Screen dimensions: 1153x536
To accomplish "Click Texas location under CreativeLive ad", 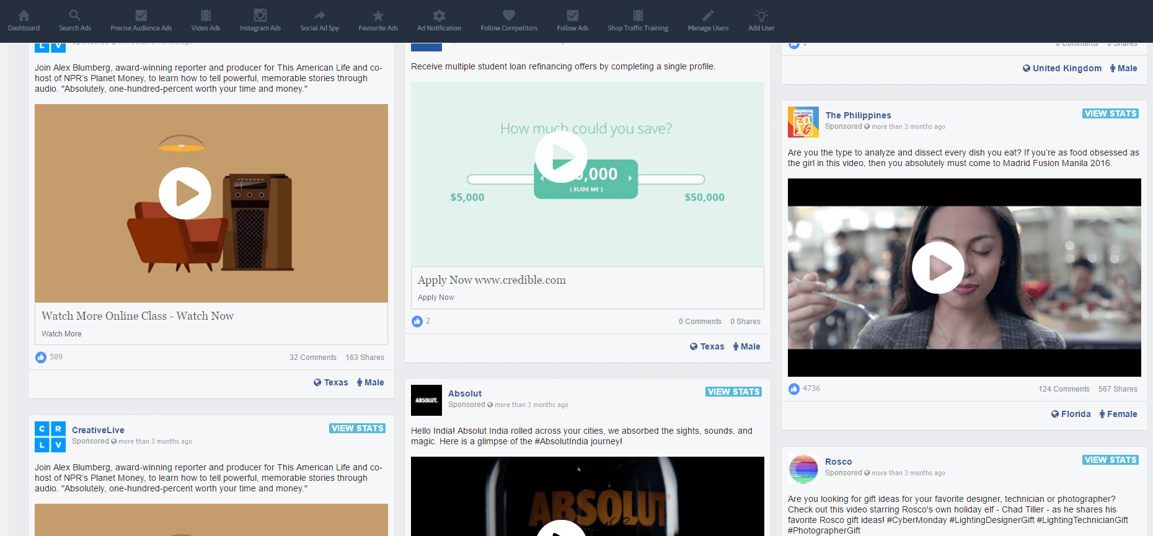I will [331, 382].
